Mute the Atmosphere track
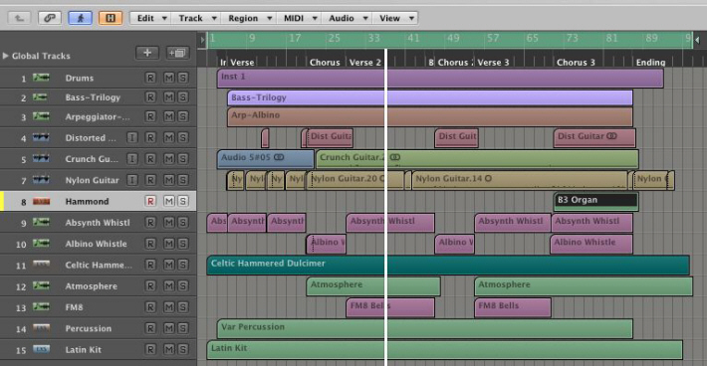 pyautogui.click(x=168, y=285)
